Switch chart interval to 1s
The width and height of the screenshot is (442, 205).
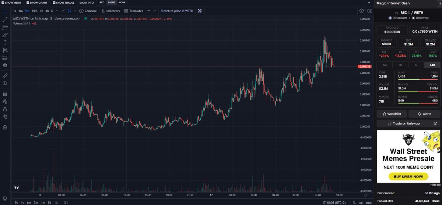[15, 11]
